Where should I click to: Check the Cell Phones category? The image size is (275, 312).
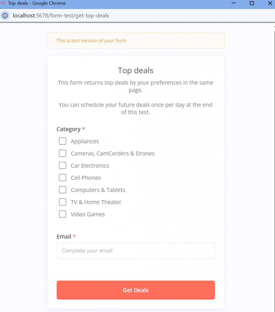[x=62, y=178]
